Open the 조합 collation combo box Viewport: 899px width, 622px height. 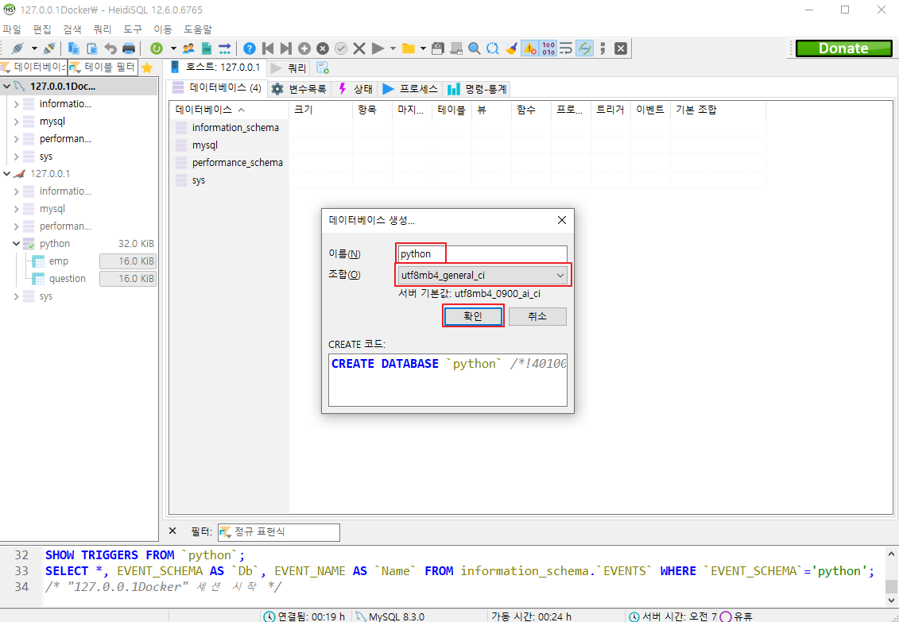(x=482, y=275)
